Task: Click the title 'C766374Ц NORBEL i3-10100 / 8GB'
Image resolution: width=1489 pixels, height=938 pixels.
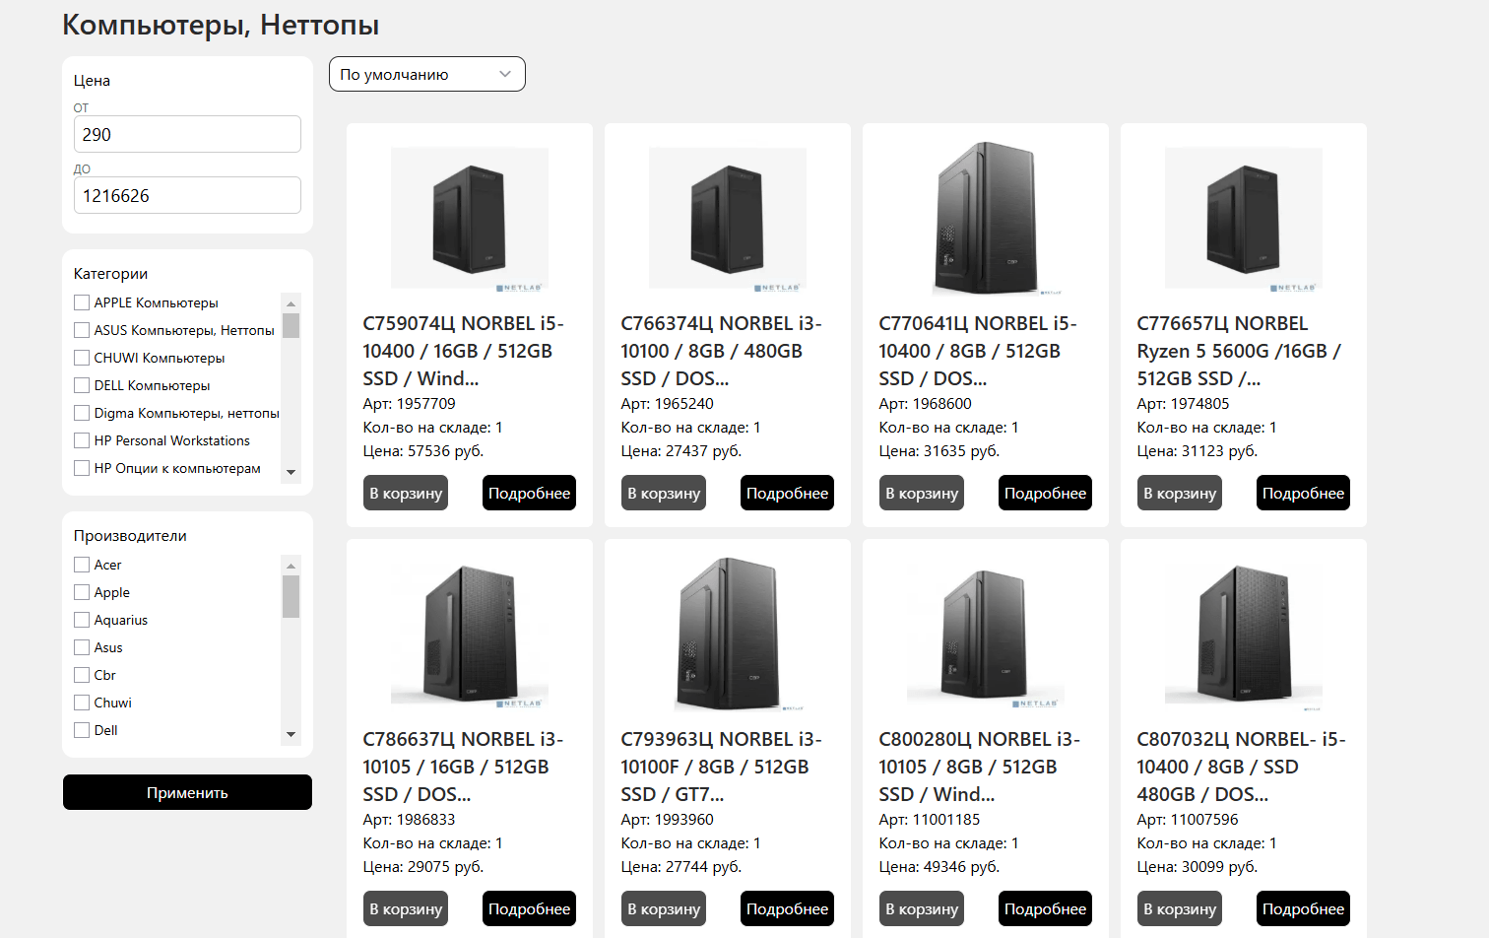Action: click(x=722, y=351)
